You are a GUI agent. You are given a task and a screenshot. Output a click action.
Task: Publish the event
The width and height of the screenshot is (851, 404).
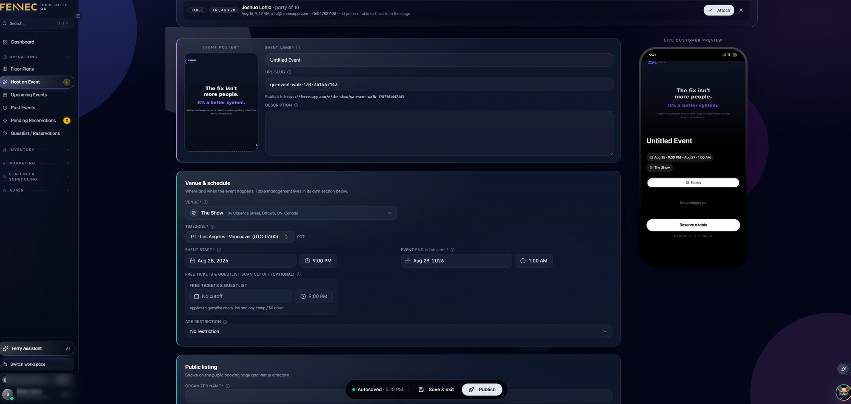pyautogui.click(x=482, y=390)
